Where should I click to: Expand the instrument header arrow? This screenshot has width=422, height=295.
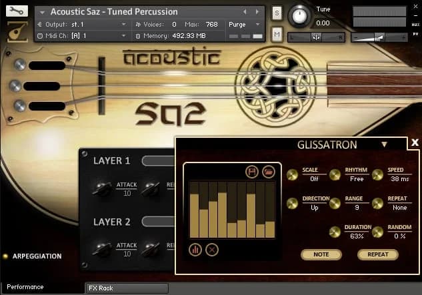point(42,13)
